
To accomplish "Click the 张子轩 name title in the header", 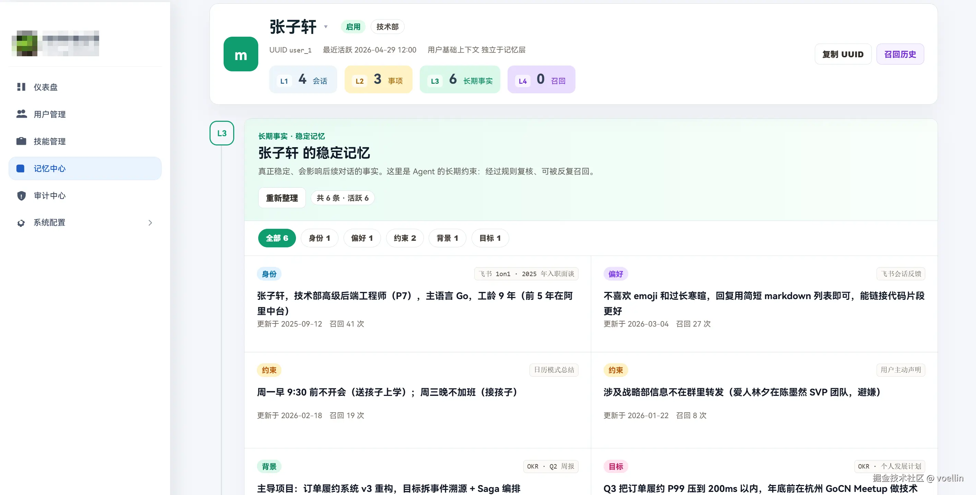I will tap(293, 26).
